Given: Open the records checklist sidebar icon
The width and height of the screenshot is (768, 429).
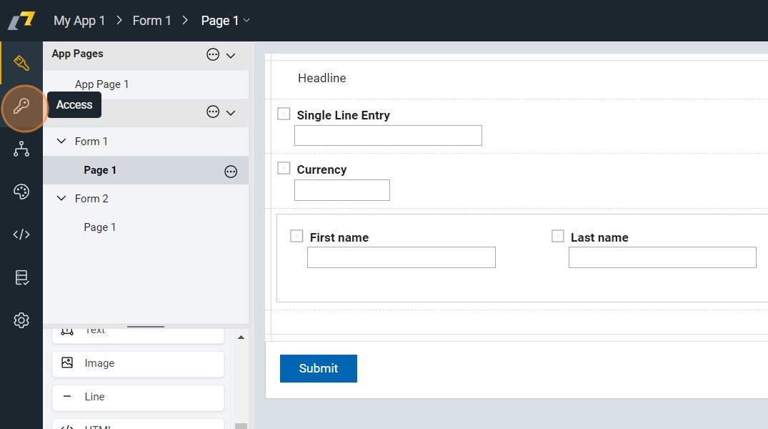Looking at the screenshot, I should (x=21, y=277).
